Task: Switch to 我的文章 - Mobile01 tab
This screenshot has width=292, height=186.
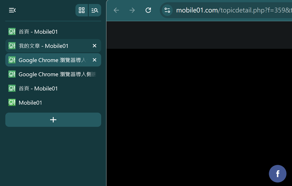Action: click(53, 46)
